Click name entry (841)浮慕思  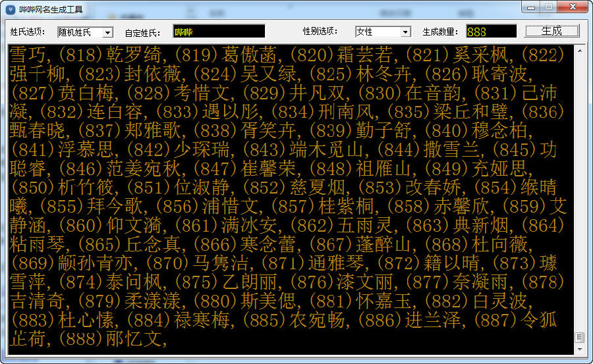[x=63, y=149]
